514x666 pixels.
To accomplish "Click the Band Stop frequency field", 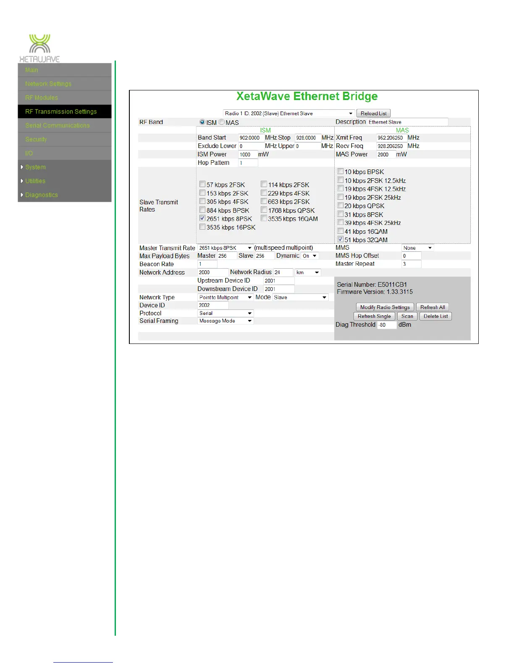I will click(308, 138).
